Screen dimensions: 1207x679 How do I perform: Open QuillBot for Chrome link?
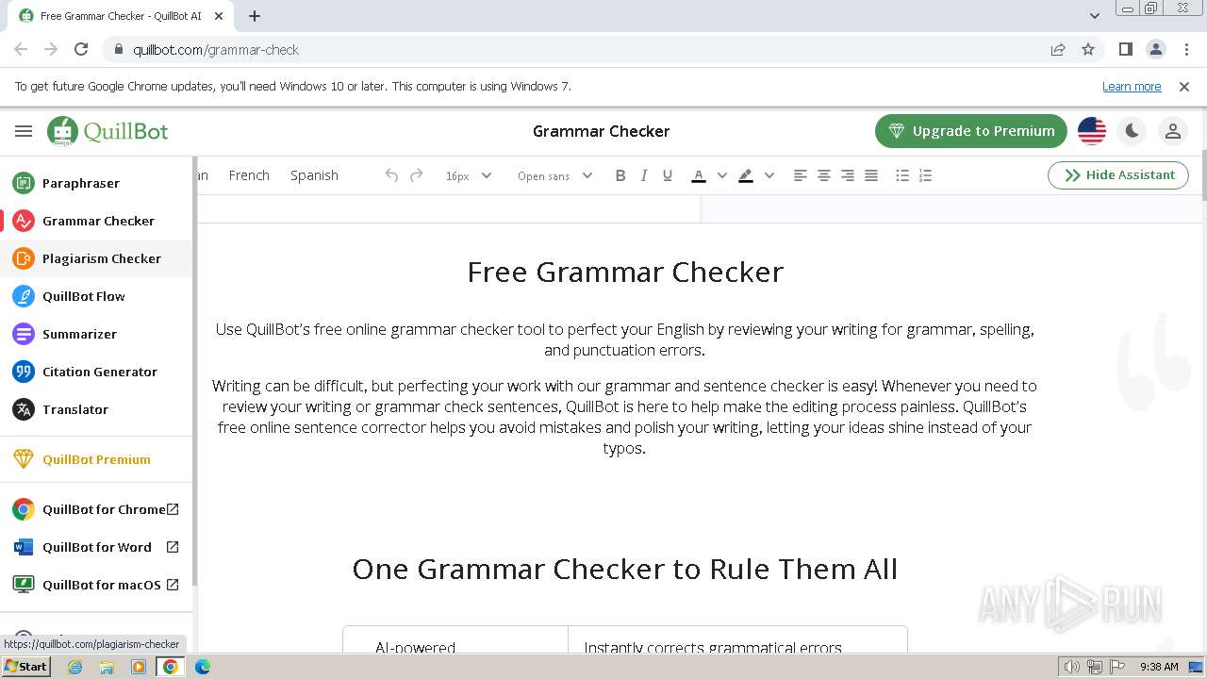[x=96, y=509]
